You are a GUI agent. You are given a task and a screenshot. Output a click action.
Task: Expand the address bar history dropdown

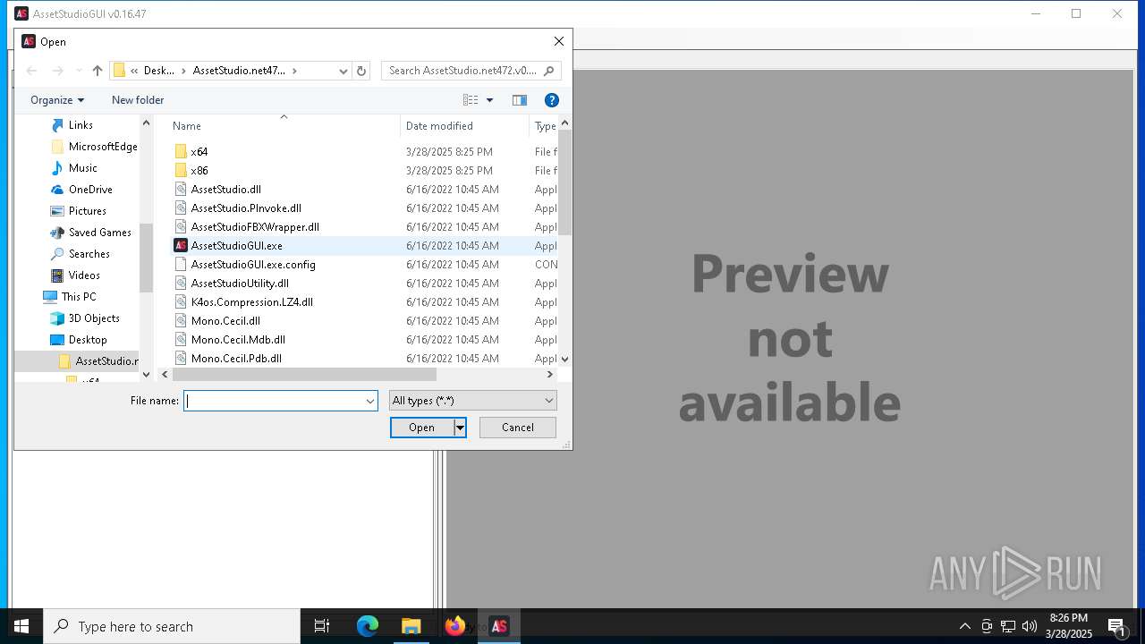343,71
